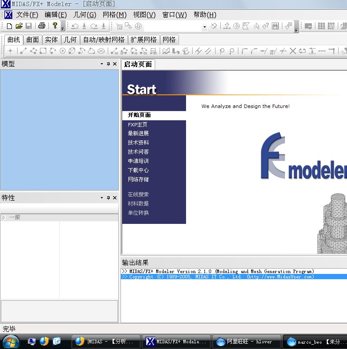Click the create point crosshair icon

pos(10,51)
